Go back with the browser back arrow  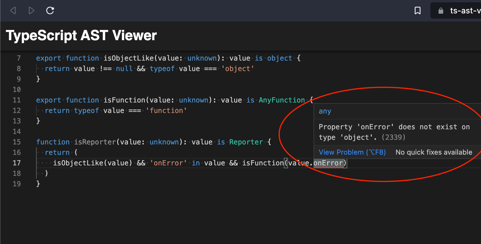[x=13, y=11]
